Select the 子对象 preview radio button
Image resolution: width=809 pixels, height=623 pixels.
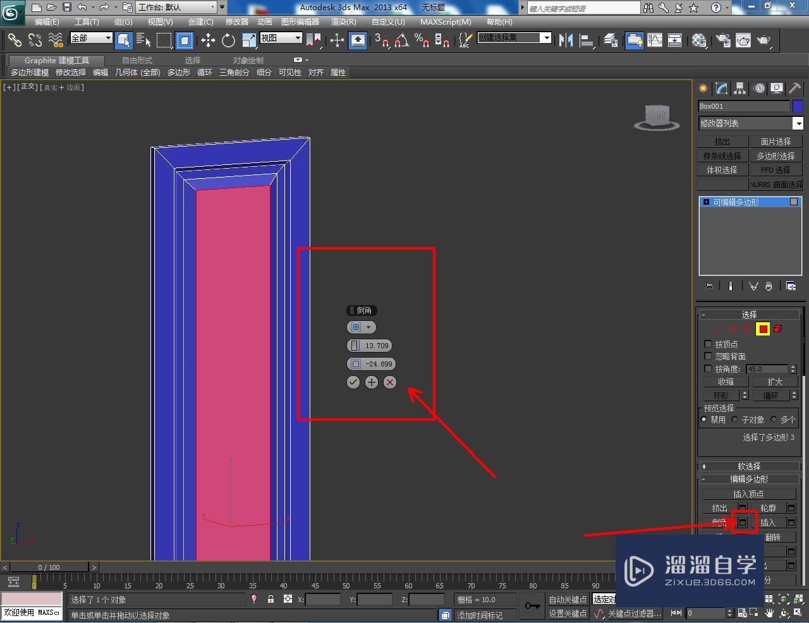[735, 419]
